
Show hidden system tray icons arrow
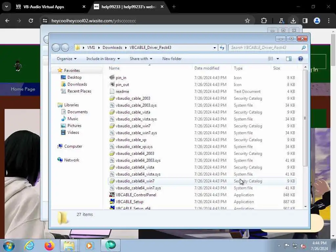[279, 246]
